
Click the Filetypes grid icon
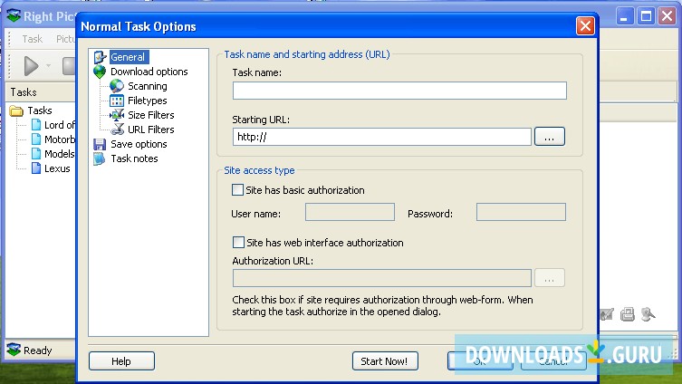point(117,101)
